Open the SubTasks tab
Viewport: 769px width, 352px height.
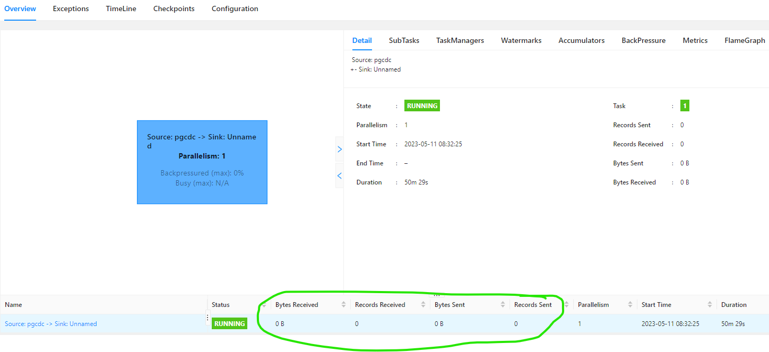[404, 40]
